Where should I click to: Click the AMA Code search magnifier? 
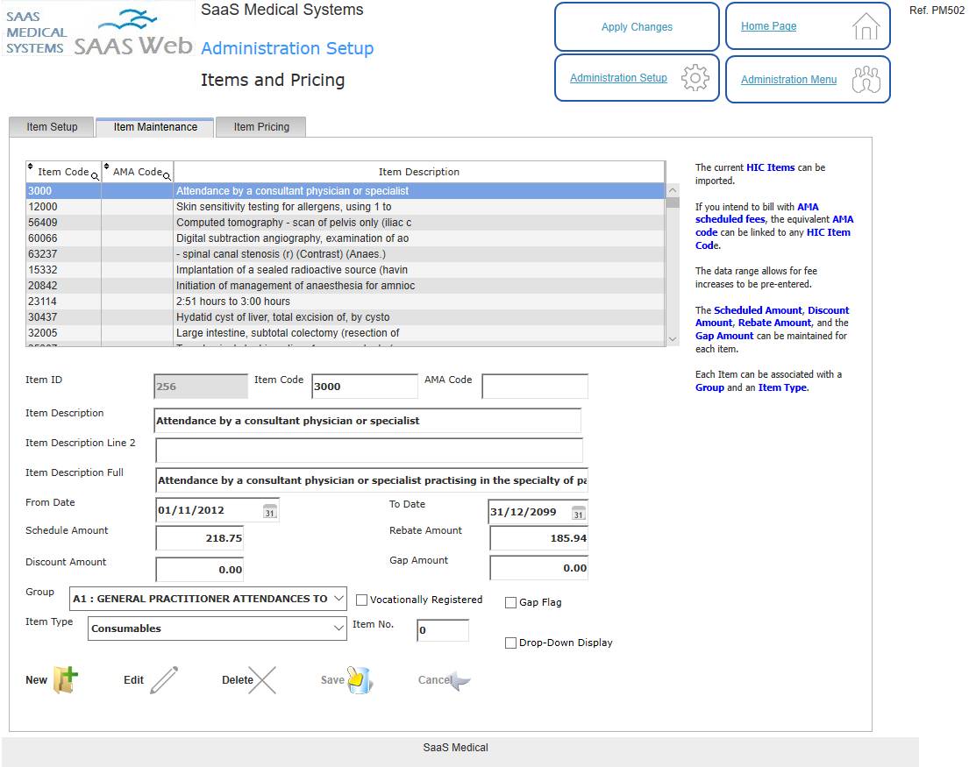(167, 176)
